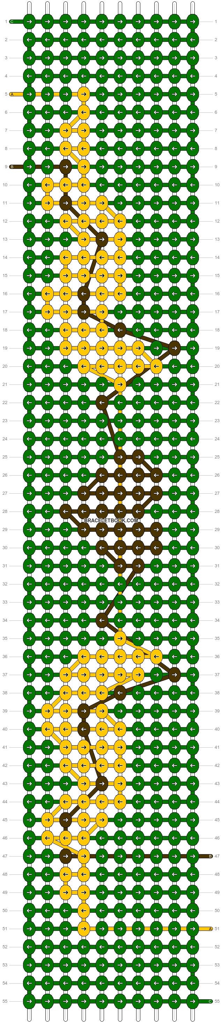The image size is (222, 1023).
Task: Select the yellow string A label at row 5
Action: click(12, 94)
